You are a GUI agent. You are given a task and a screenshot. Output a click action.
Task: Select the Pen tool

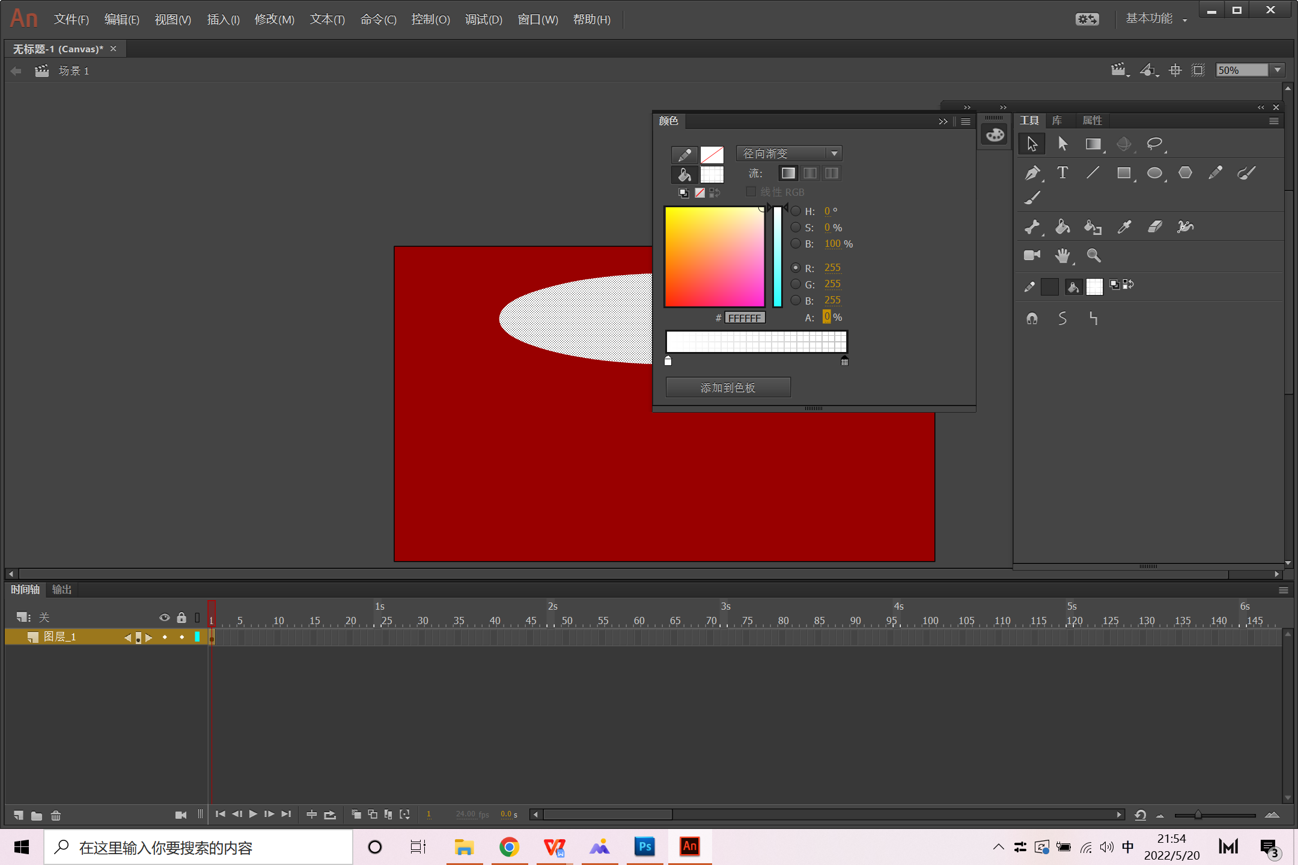pyautogui.click(x=1032, y=174)
